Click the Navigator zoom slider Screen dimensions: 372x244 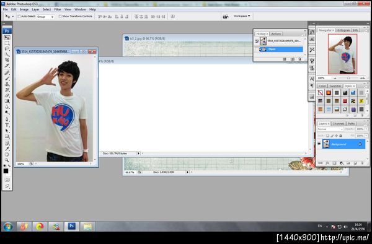tap(348, 78)
